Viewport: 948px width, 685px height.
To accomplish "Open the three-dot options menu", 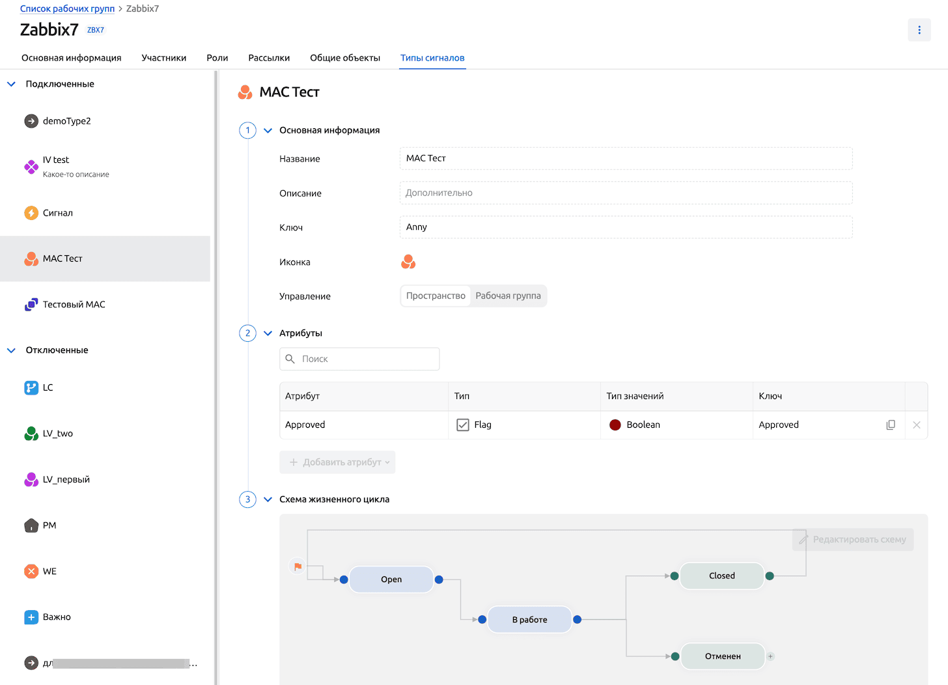I will coord(919,30).
